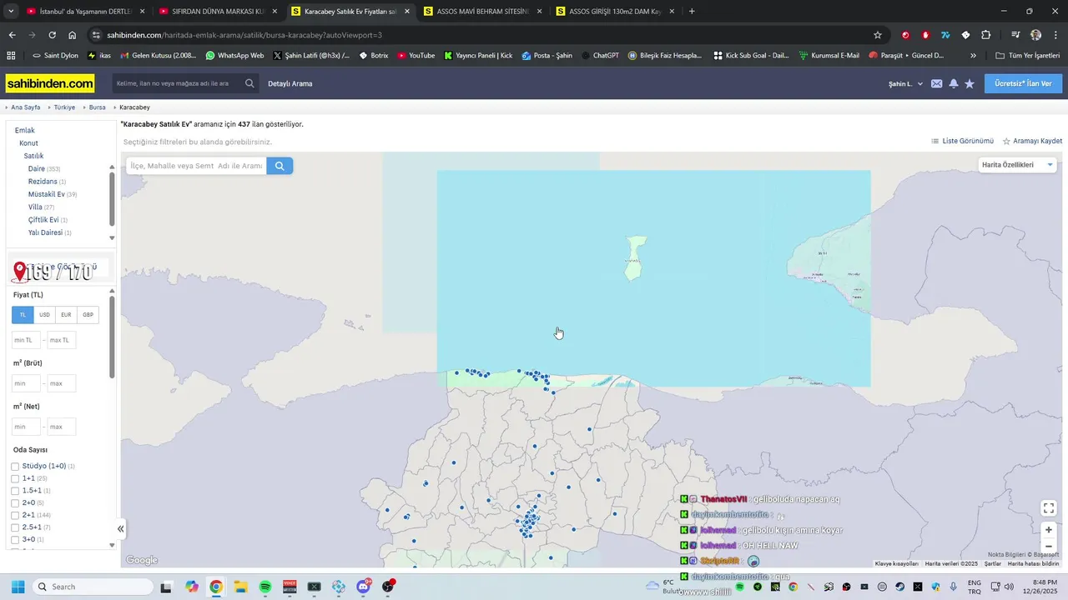
Task: Zoom in the map with plus button
Action: click(1049, 530)
